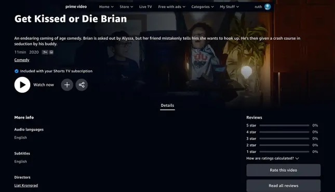Play the video with Watch now button
335x192 pixels.
pyautogui.click(x=22, y=85)
